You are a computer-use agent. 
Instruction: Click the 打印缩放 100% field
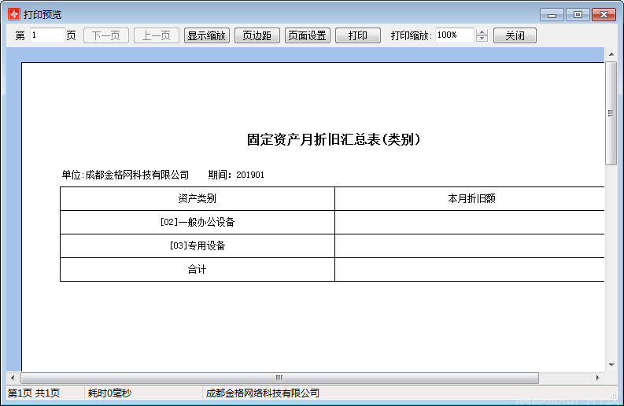pos(454,35)
